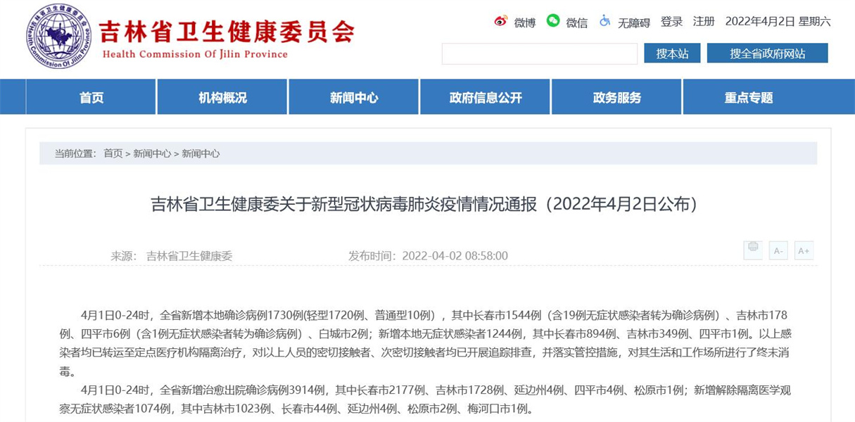
Task: Switch to the 机构概况 navigation tab
Action: click(222, 97)
